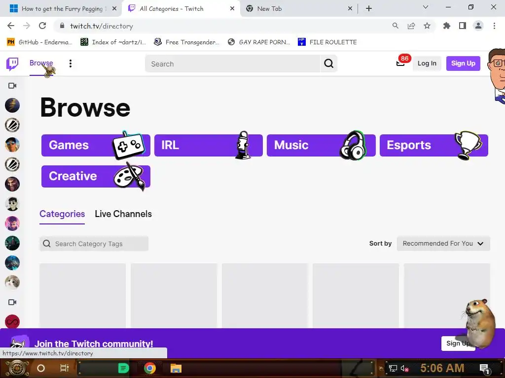This screenshot has height=378, width=505.
Task: Expand the Chrome tab search chevron
Action: point(426,7)
